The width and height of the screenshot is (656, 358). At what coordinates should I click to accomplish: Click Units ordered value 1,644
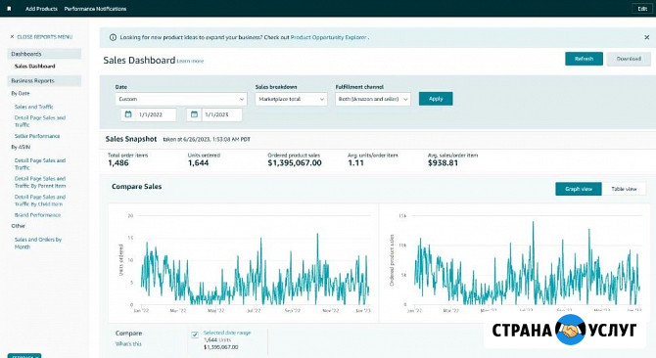199,163
